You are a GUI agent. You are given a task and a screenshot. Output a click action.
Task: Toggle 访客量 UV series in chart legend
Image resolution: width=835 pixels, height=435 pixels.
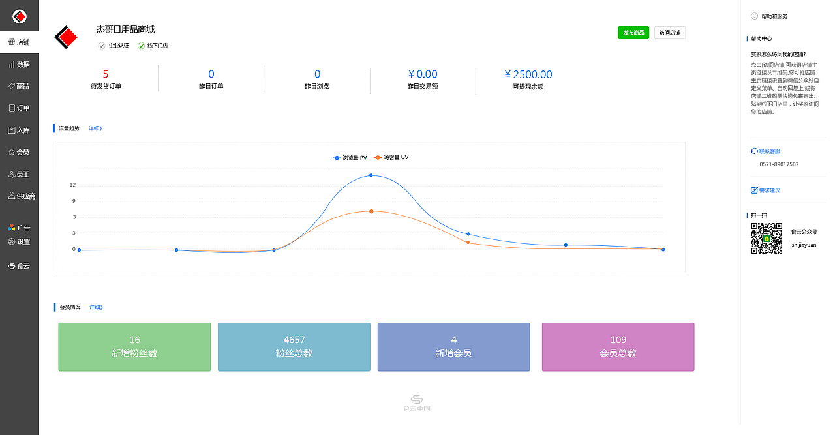point(391,158)
